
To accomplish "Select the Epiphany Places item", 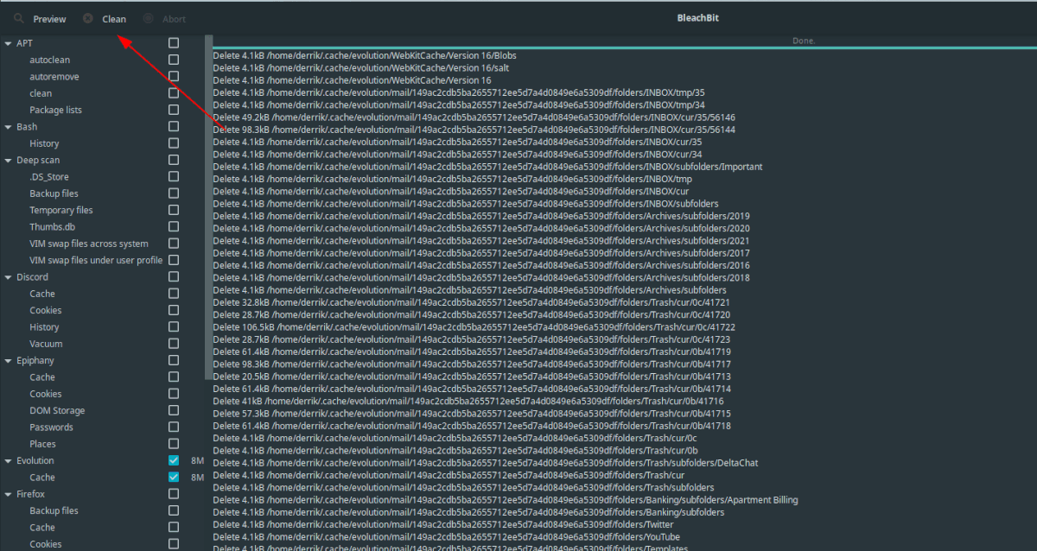I will pos(42,444).
